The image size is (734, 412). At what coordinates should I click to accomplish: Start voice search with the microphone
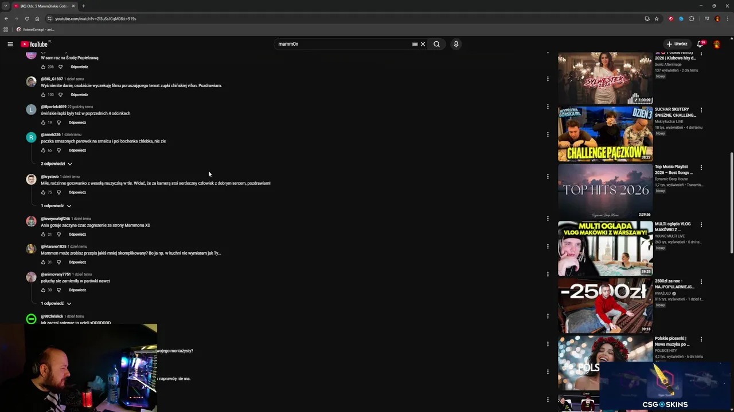(x=456, y=44)
